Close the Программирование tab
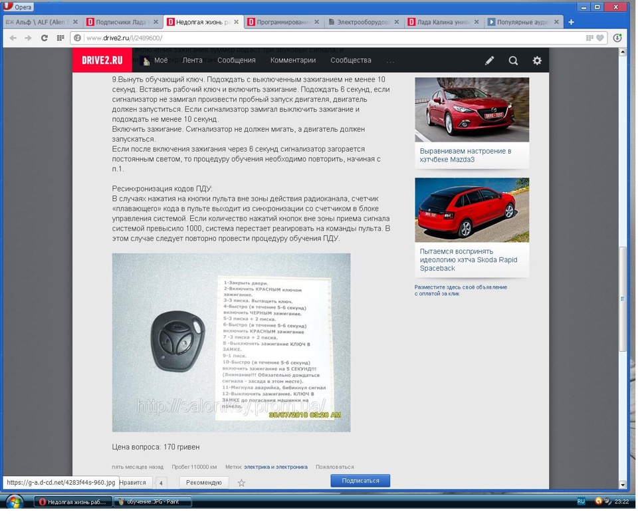The width and height of the screenshot is (638, 514). 316,22
